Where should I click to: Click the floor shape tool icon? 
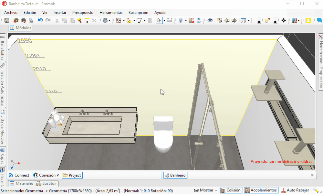tap(139, 20)
